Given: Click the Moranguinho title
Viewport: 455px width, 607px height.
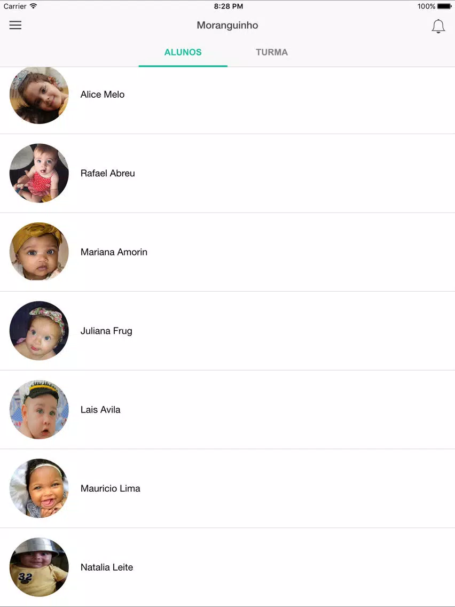Looking at the screenshot, I should coord(227,25).
